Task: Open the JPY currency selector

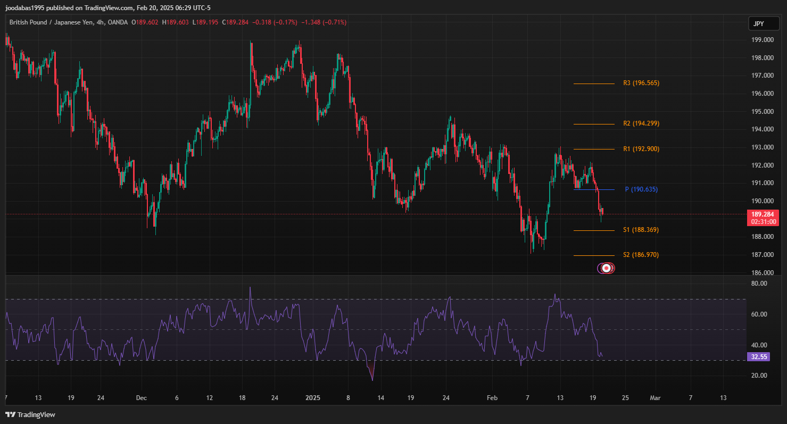Action: 758,24
